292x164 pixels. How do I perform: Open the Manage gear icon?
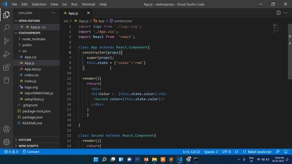[6, 142]
